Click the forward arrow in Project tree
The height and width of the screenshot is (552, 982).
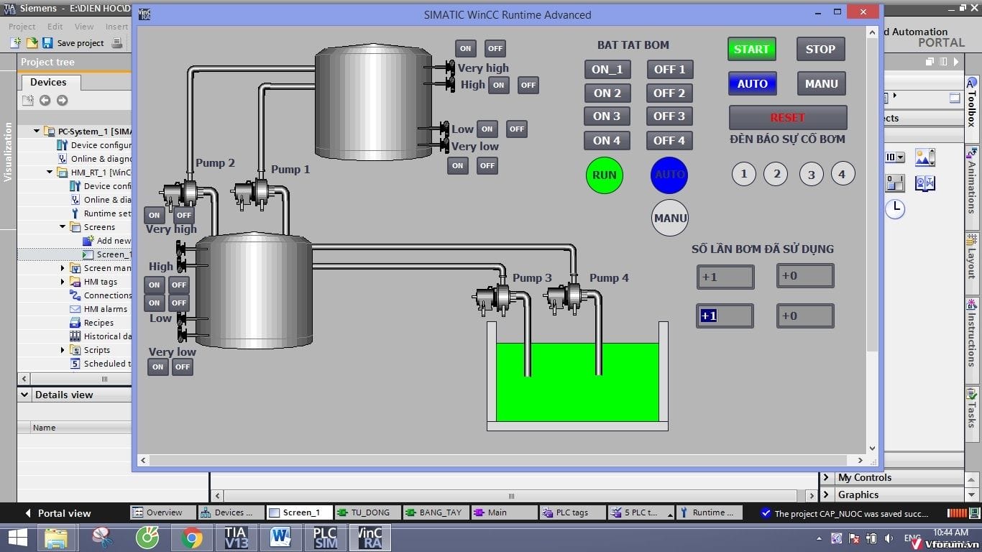[x=62, y=100]
